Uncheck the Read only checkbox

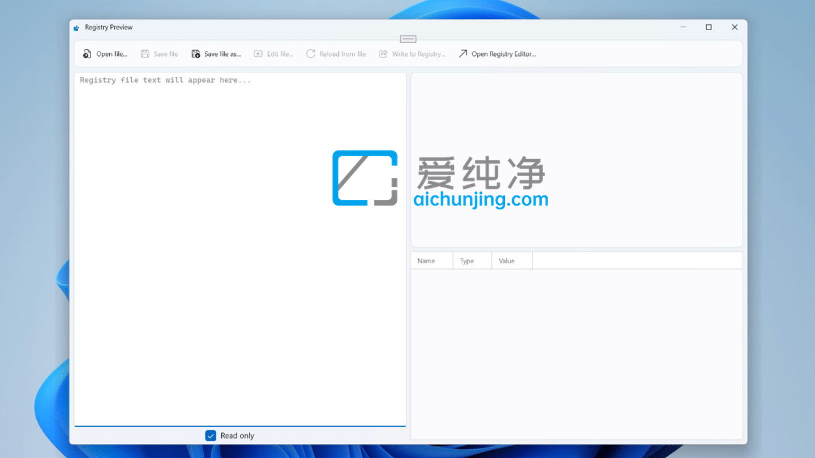click(211, 435)
